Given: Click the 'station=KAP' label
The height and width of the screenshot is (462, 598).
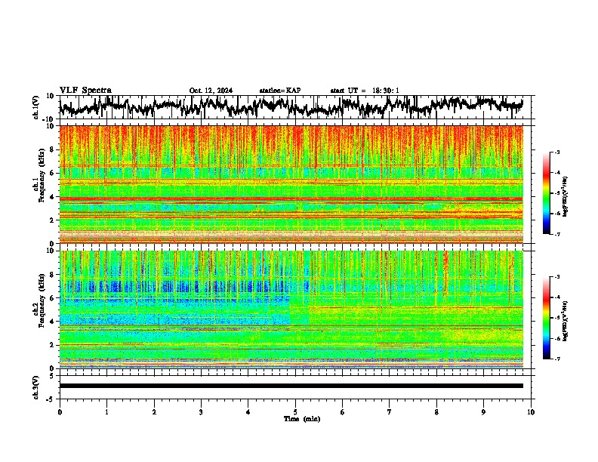Looking at the screenshot, I should [280, 91].
